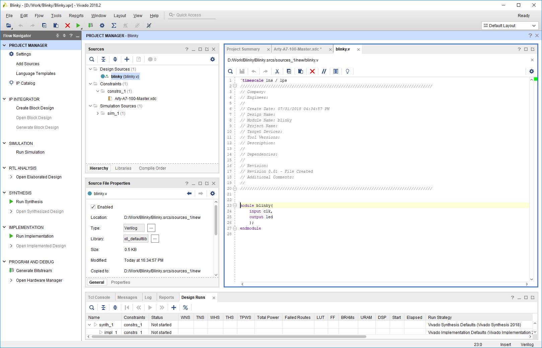Select Arty-A7-100-Master.xdc in Sources tree
The width and height of the screenshot is (542, 348).
[x=136, y=99]
